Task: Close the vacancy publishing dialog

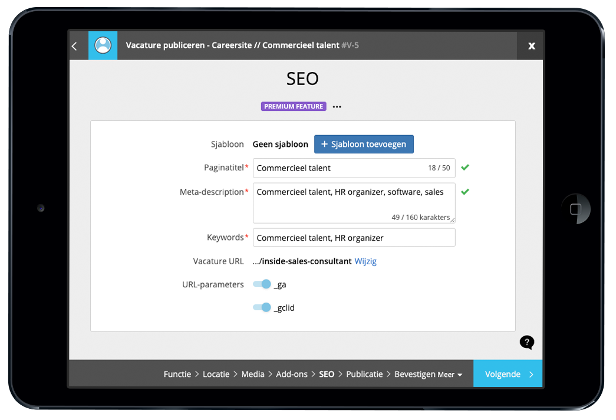Action: click(x=531, y=46)
